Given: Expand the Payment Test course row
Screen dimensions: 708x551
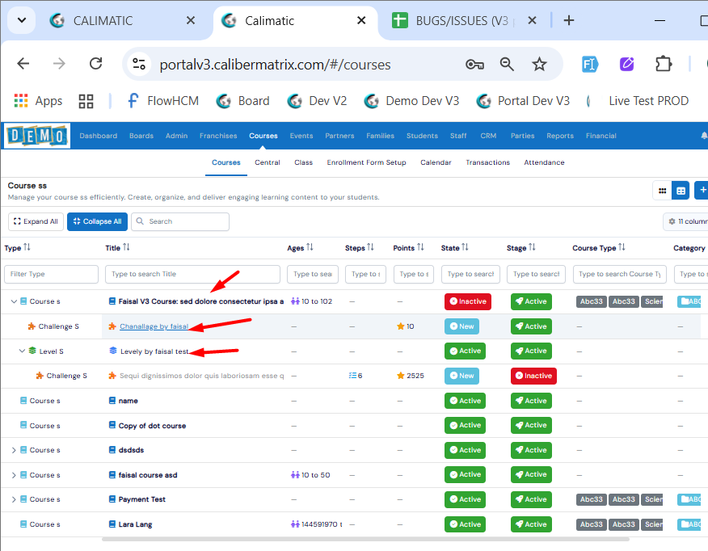Looking at the screenshot, I should coord(14,499).
